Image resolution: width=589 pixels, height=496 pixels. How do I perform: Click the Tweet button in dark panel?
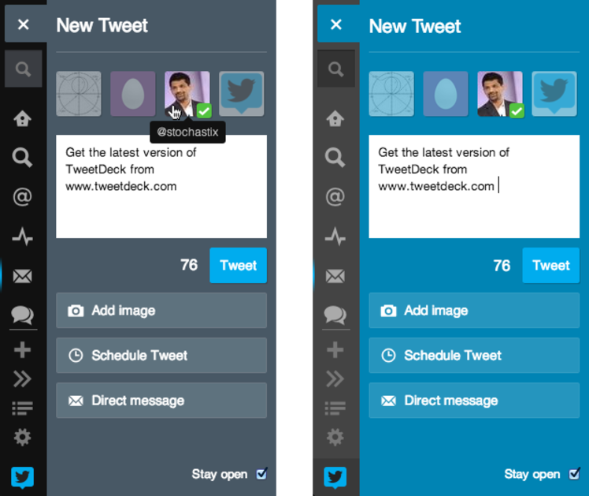pyautogui.click(x=238, y=265)
